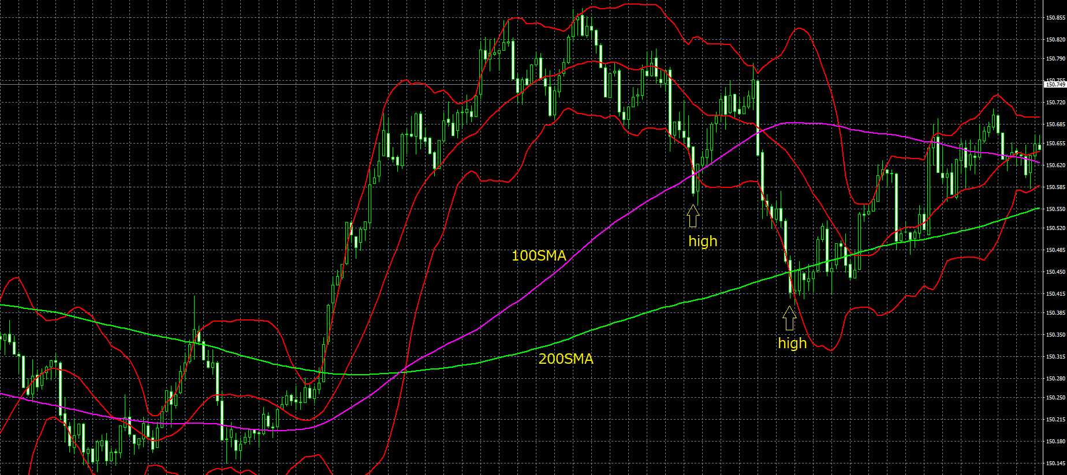Click the 150.620 price axis label
1067x475 pixels.
click(1055, 165)
